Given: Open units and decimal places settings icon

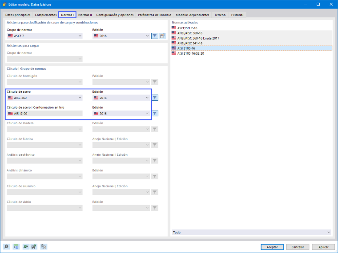Looking at the screenshot, I should (x=16, y=246).
